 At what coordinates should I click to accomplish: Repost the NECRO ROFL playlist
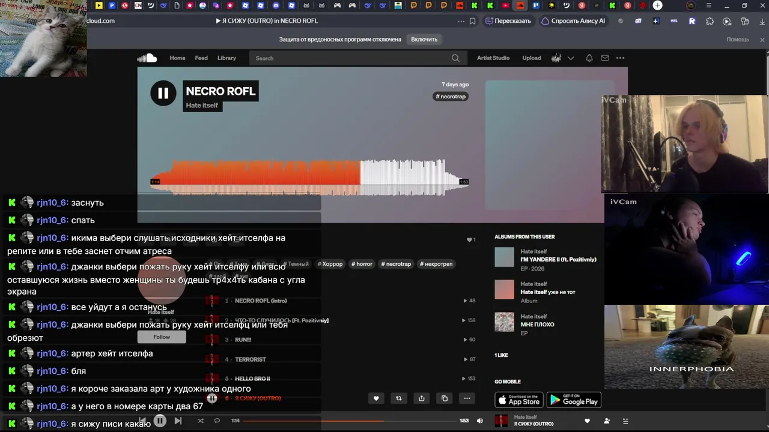coord(399,398)
